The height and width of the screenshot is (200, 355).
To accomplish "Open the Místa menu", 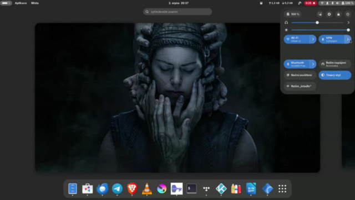I will tap(35, 3).
